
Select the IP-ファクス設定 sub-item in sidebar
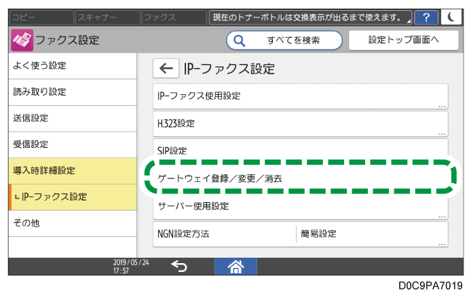coord(73,197)
